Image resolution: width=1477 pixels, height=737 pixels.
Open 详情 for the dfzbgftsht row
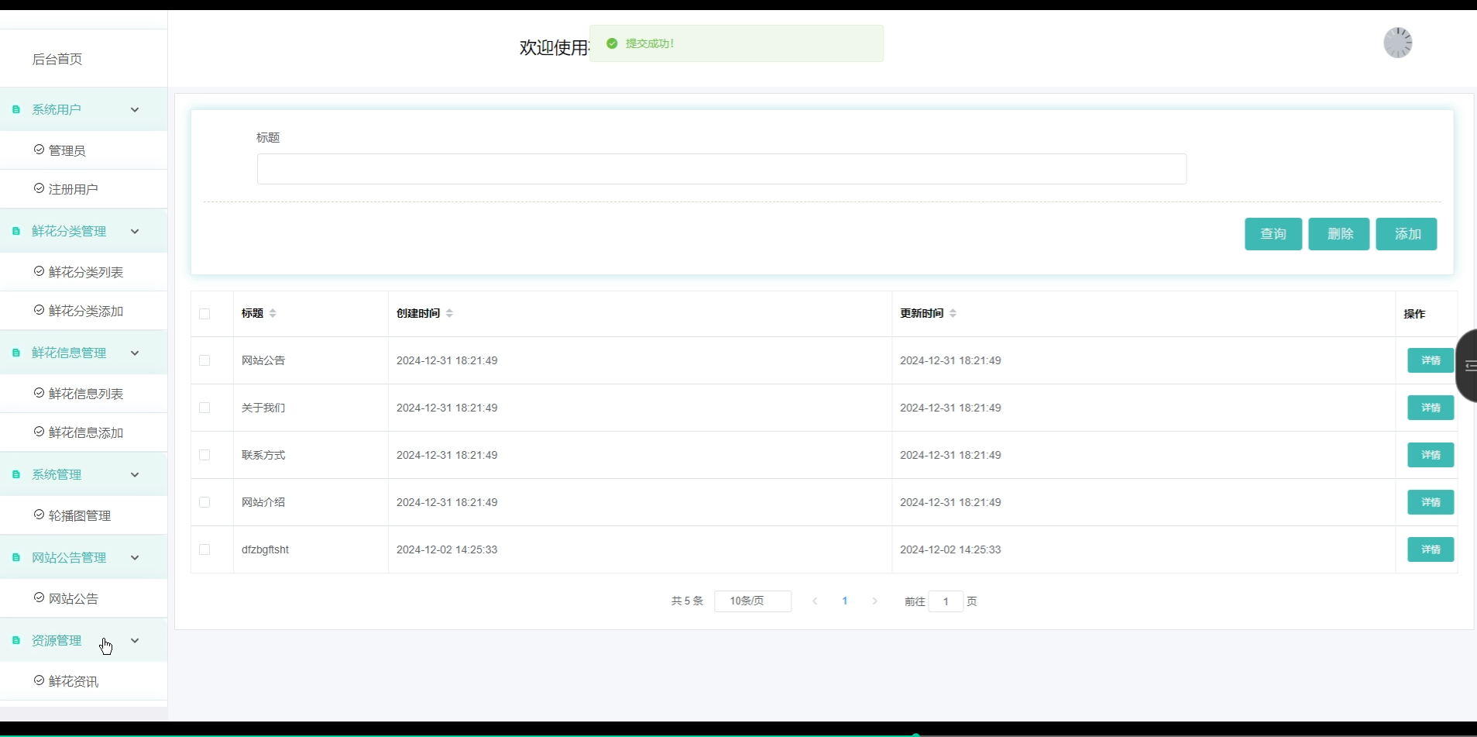(1431, 549)
